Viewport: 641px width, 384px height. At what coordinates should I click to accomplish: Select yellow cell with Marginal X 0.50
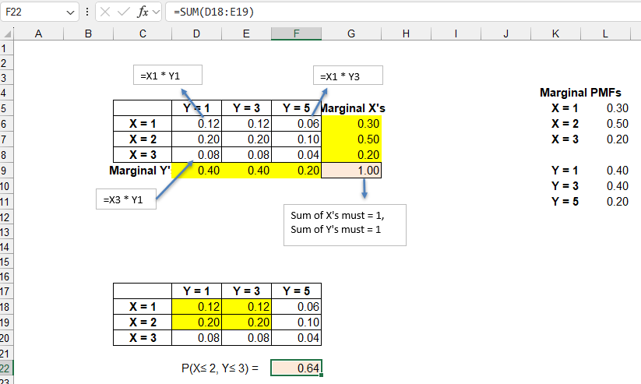(351, 139)
